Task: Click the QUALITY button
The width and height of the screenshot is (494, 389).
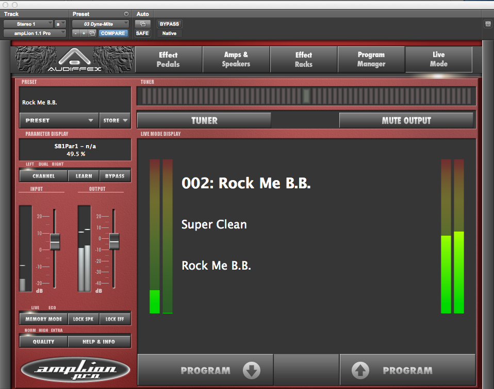Action: [43, 342]
